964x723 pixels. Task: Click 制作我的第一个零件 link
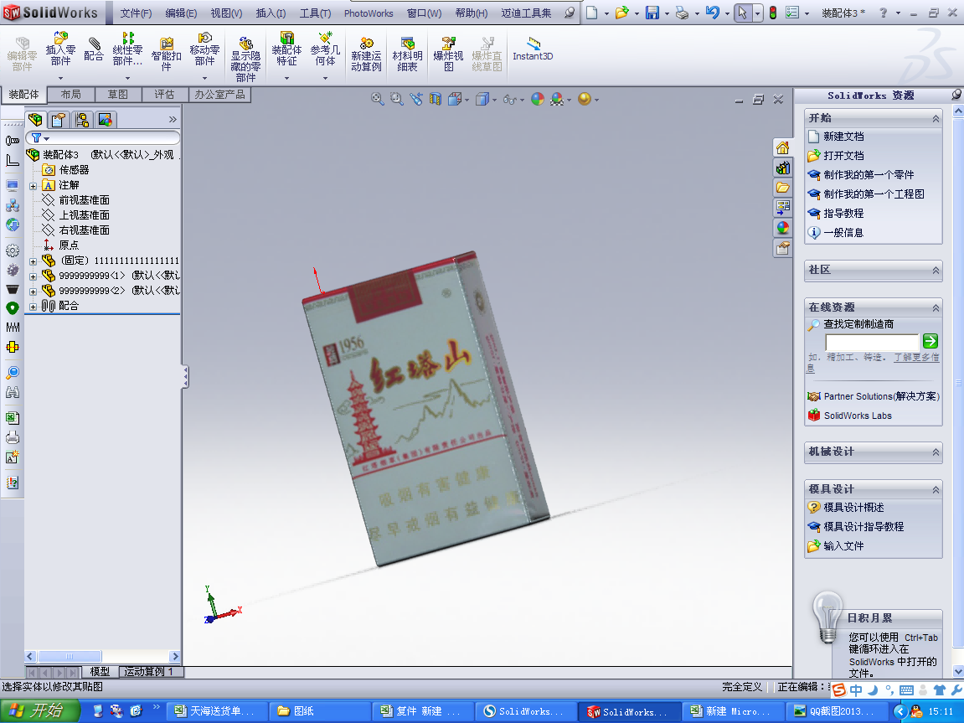click(869, 174)
